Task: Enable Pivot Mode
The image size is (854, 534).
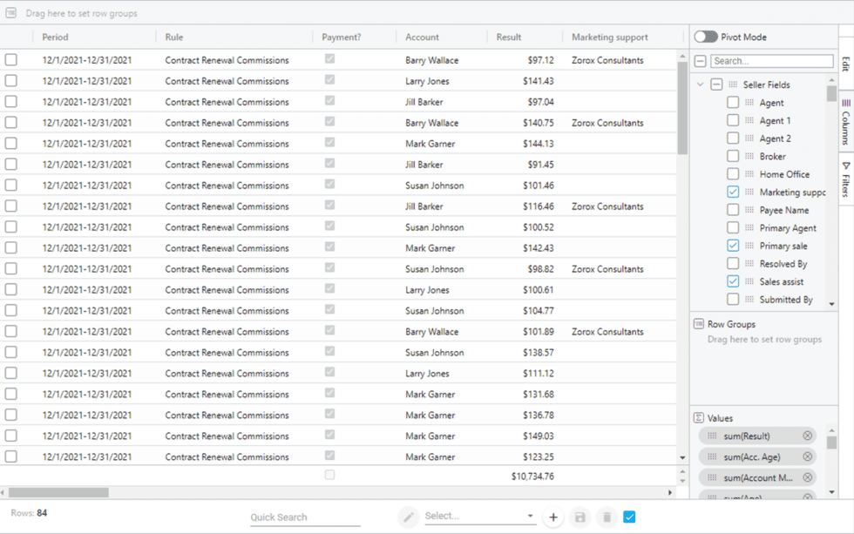Action: tap(706, 37)
